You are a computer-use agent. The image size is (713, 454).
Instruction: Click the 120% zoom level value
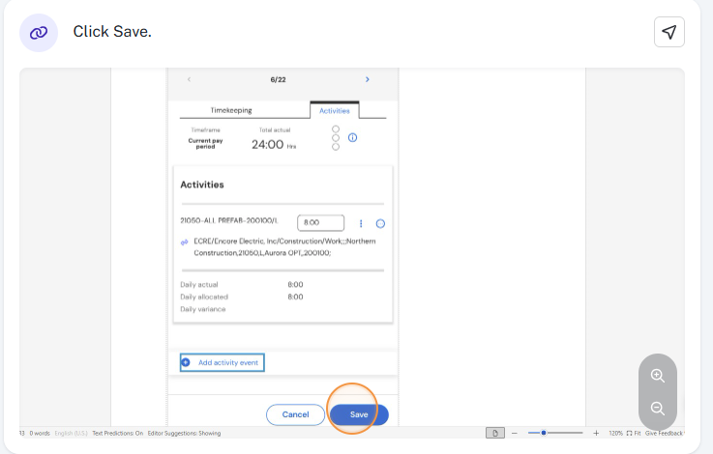point(615,433)
